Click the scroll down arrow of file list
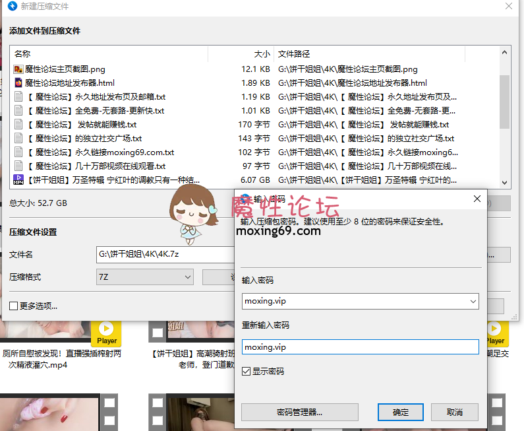Viewport: 524px width, 431px height. pyautogui.click(x=504, y=183)
